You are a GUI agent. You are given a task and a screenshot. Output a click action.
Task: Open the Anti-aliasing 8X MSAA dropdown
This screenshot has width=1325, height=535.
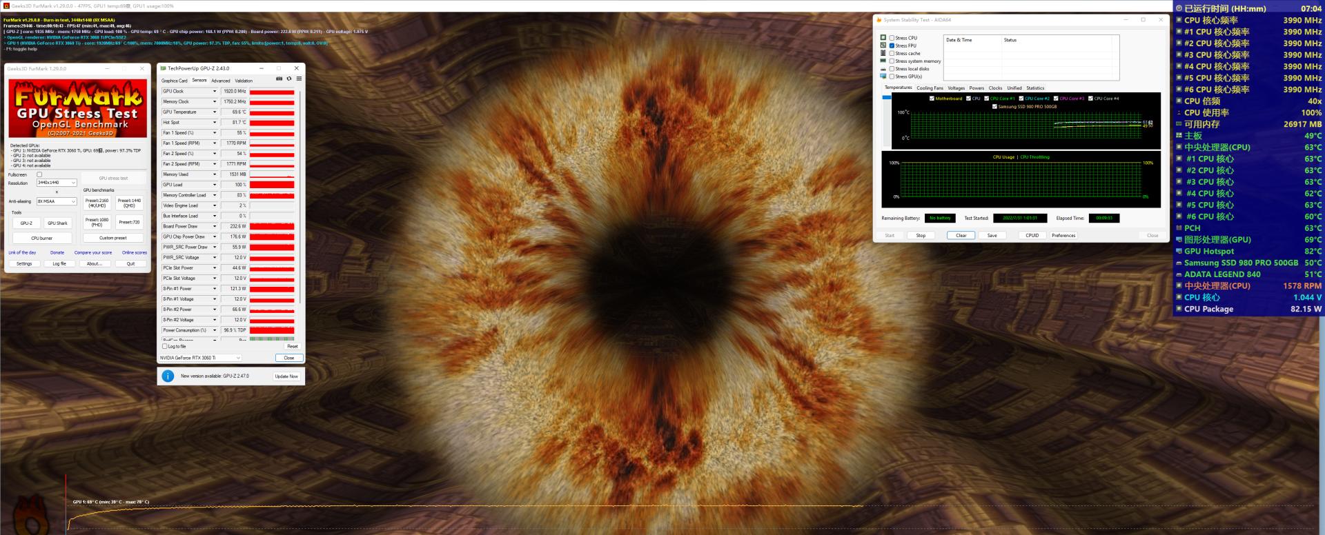(x=57, y=201)
